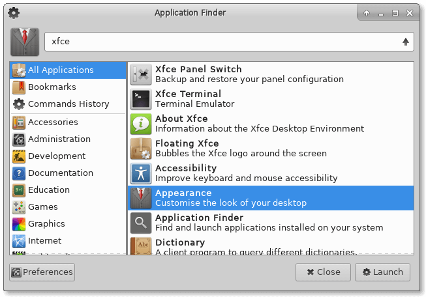Collapse the finder with the arrow button

coord(406,42)
